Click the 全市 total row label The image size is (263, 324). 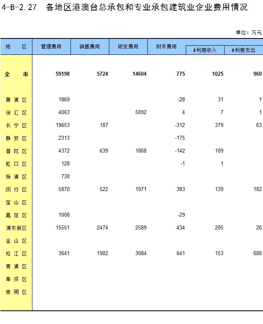pos(16,74)
